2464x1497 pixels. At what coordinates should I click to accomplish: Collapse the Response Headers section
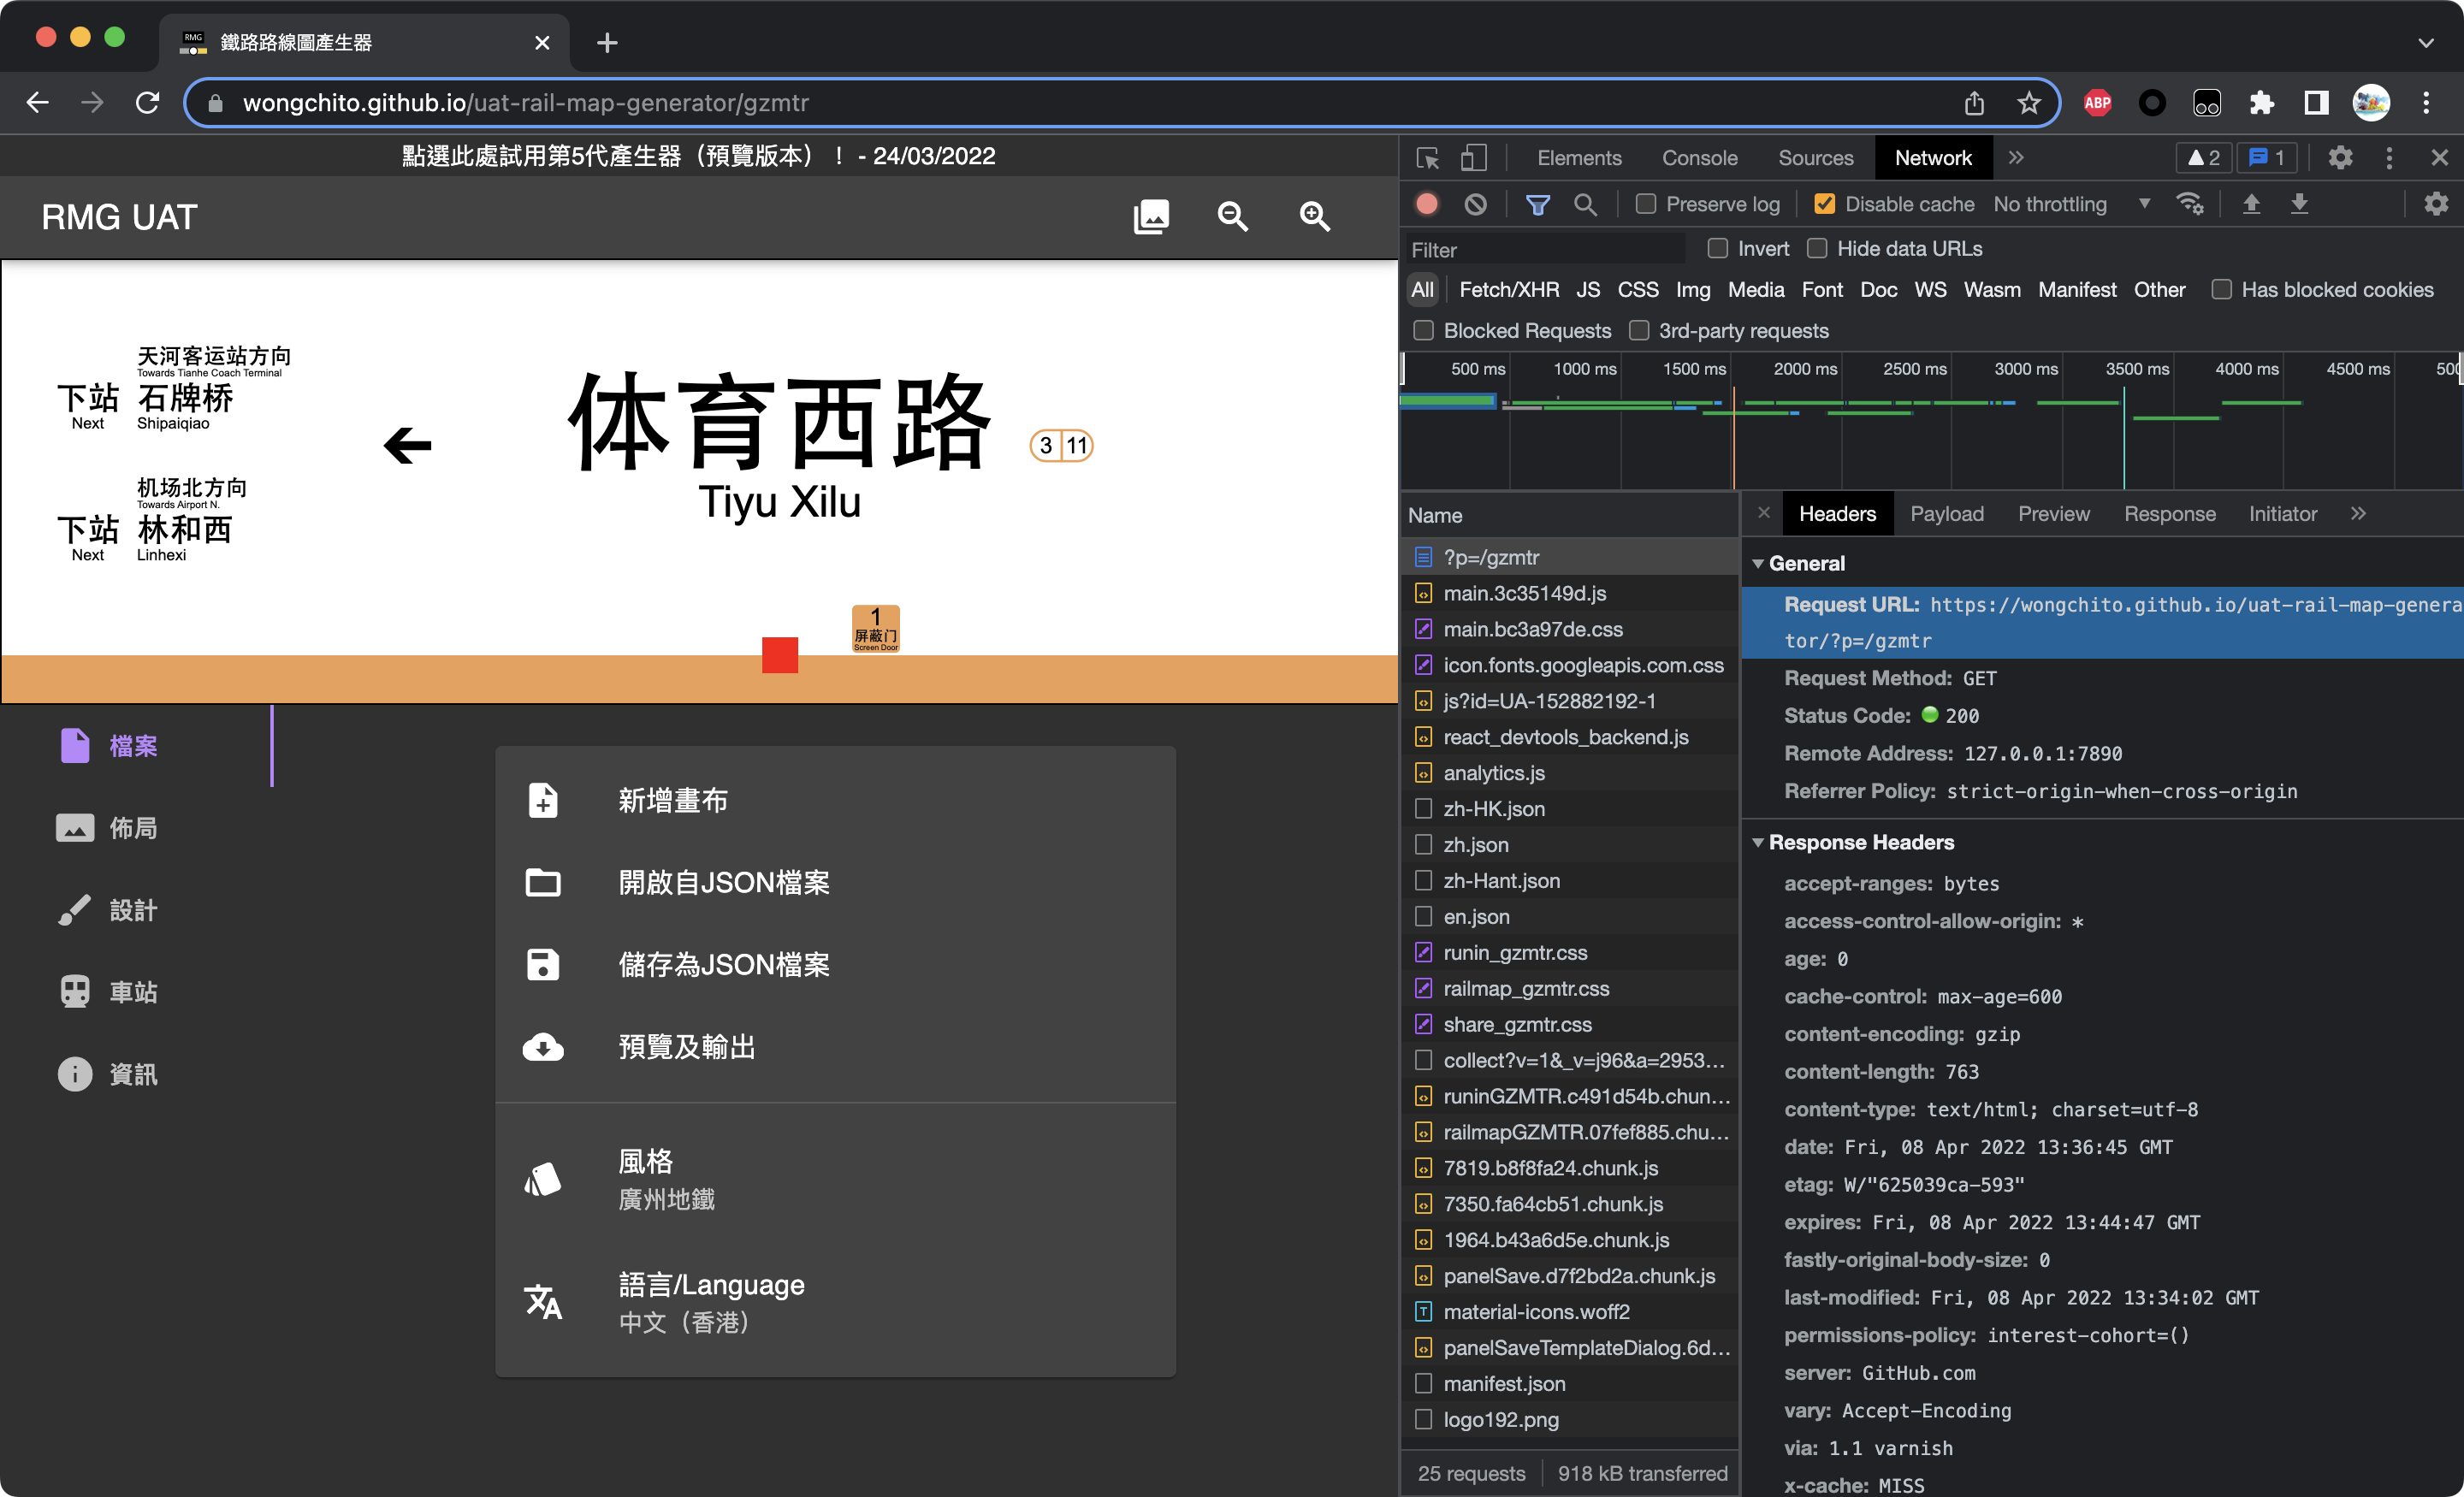click(1760, 841)
